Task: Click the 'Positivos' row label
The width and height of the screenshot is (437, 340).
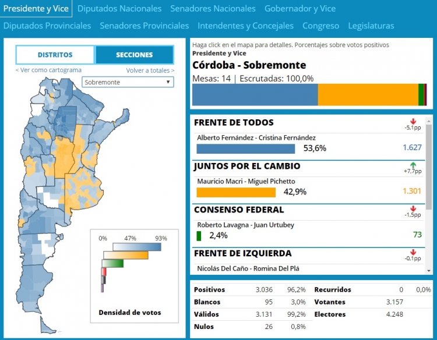Action: 209,289
